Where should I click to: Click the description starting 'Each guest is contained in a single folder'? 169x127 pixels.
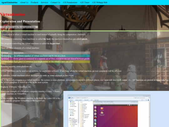click(x=52, y=62)
